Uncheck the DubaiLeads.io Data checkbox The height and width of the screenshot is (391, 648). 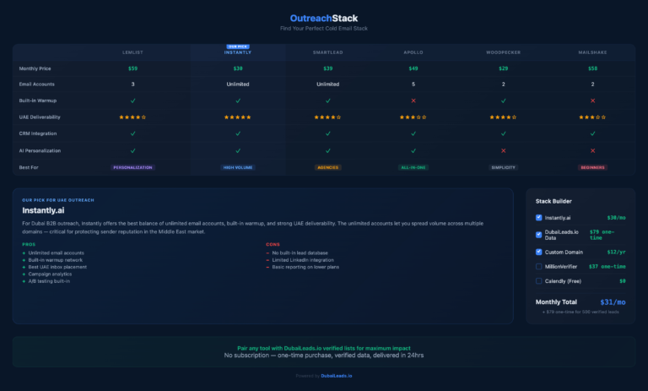(539, 235)
